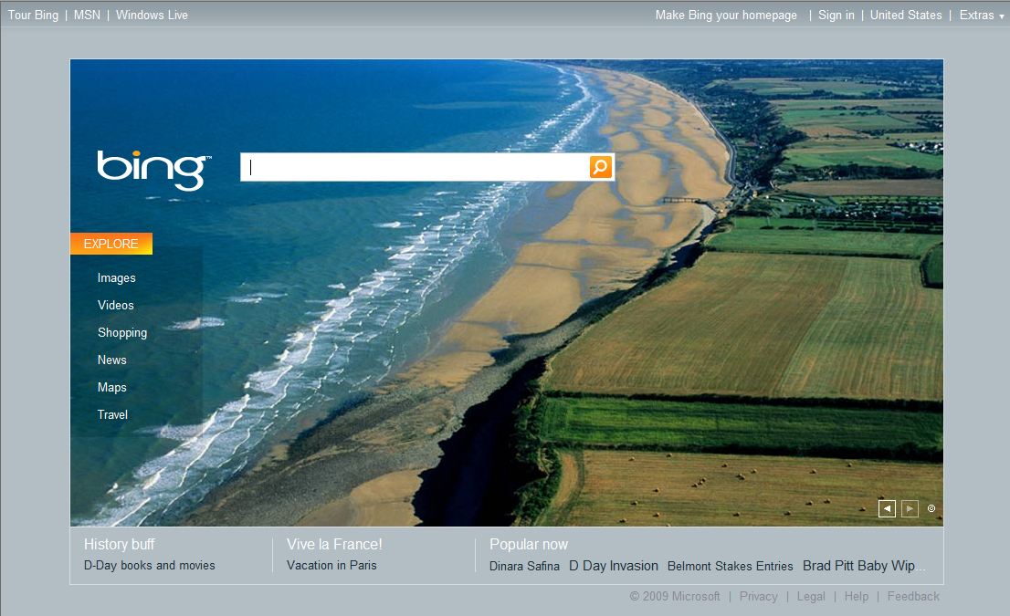Screen dimensions: 1010x616
Task: Expand the Extras dropdown menu
Action: click(981, 16)
